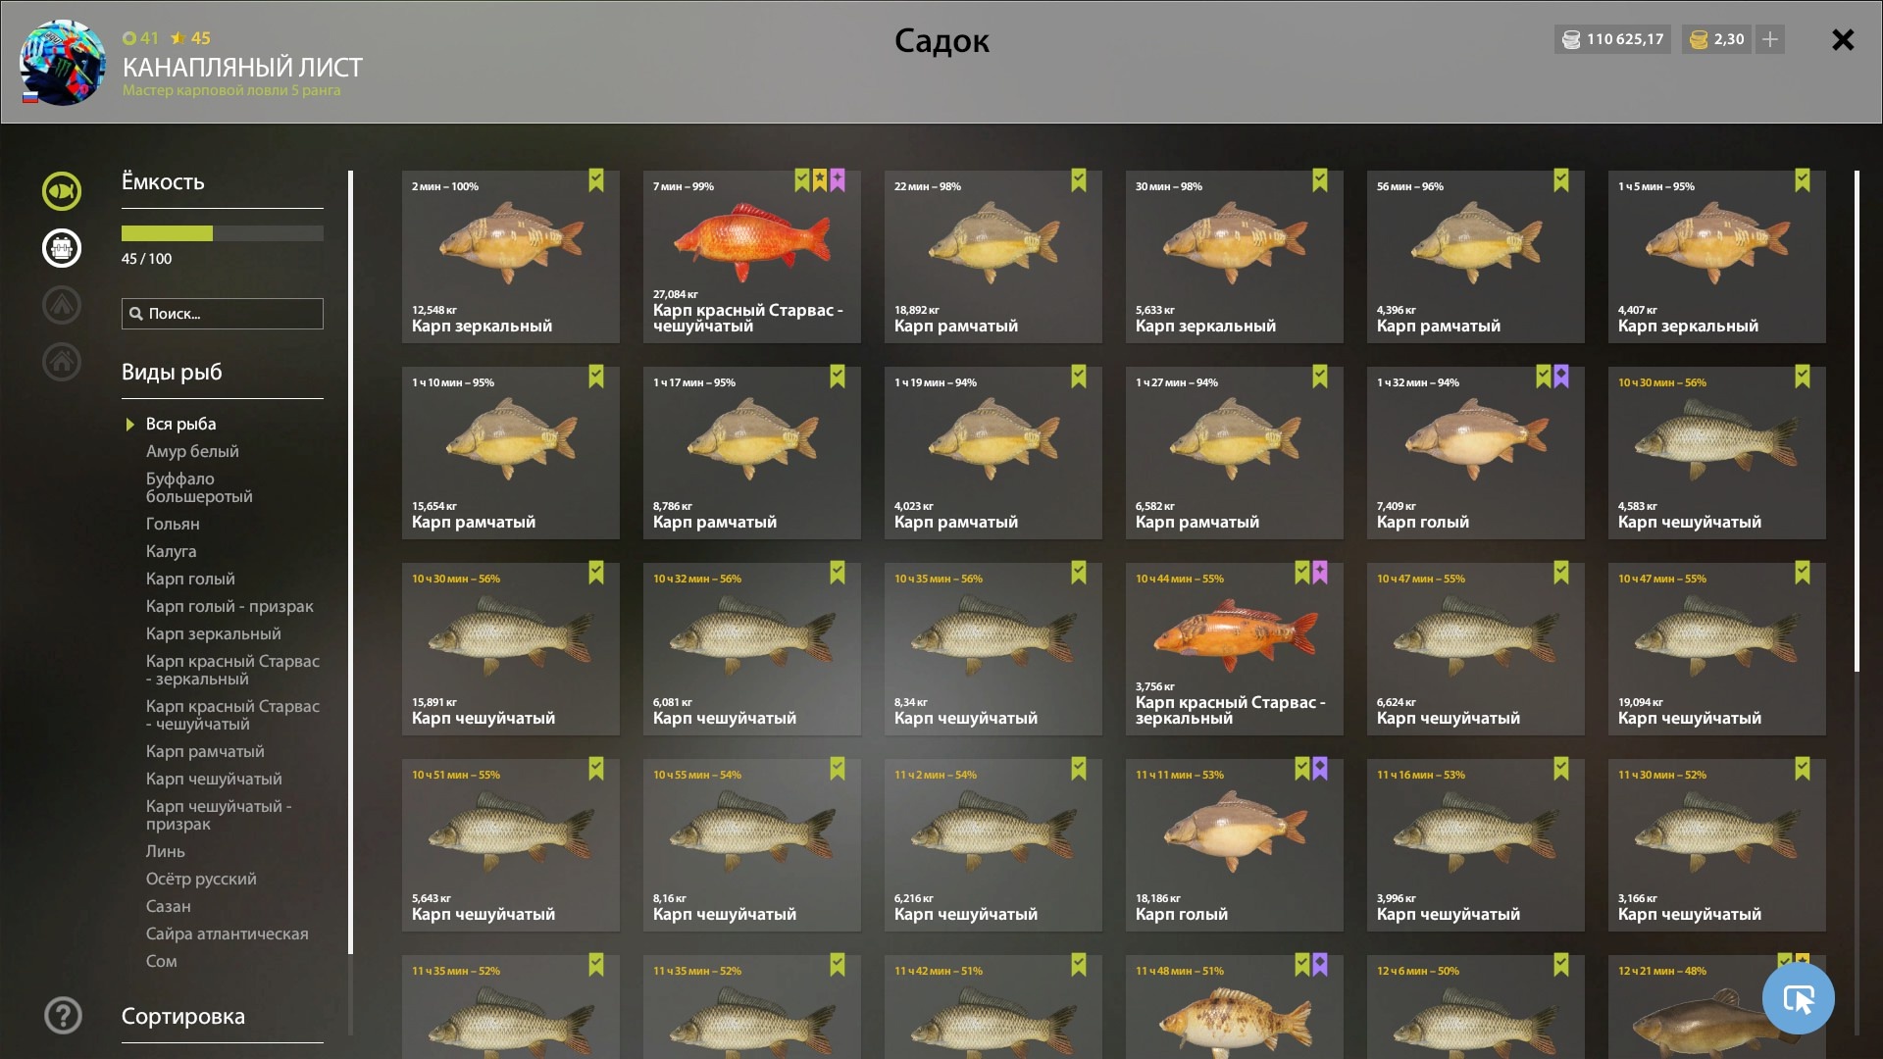The height and width of the screenshot is (1059, 1883).
Task: Click the silver coins balance 110 625,17
Action: tap(1612, 39)
